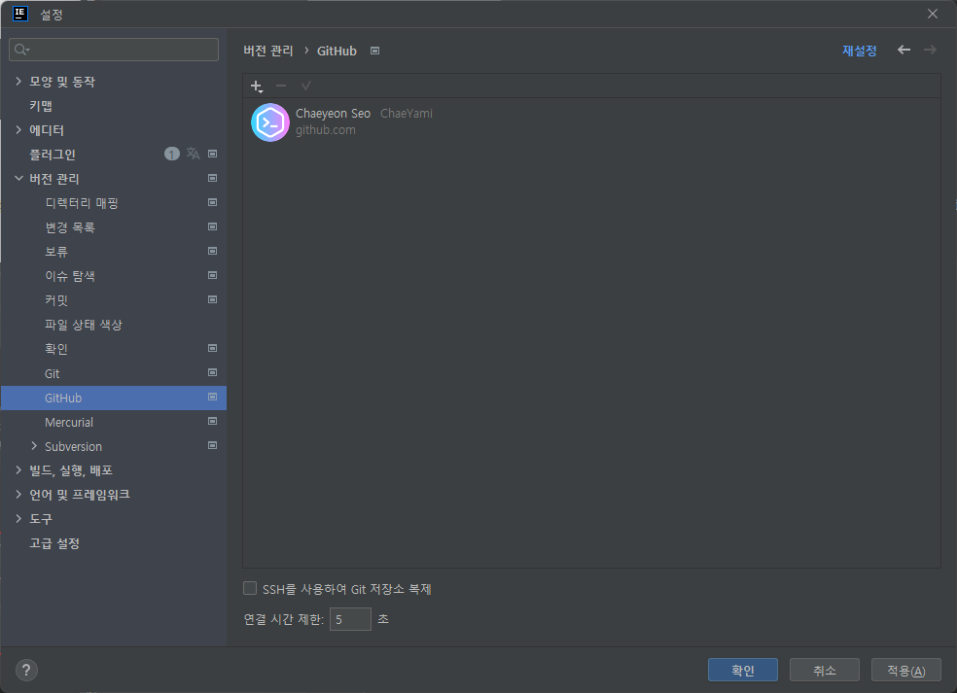
Task: Open 디렉터리 매핑 settings
Action: (x=82, y=203)
